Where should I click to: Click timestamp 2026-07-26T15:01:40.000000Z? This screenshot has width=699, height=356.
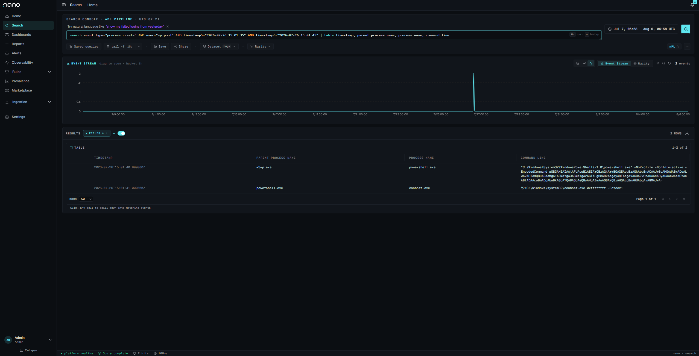tap(119, 167)
